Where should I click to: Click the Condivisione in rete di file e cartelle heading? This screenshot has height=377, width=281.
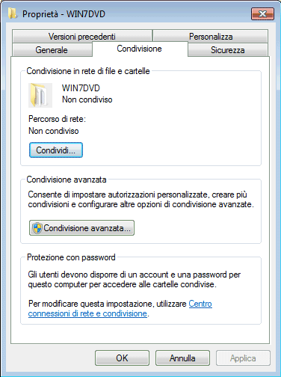(x=88, y=71)
